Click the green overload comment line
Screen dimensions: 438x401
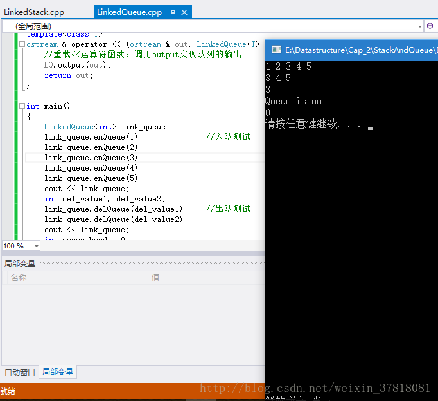pos(143,54)
